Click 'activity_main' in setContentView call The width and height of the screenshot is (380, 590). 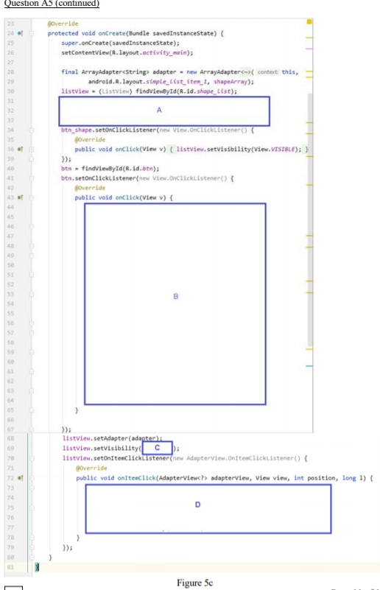point(165,53)
